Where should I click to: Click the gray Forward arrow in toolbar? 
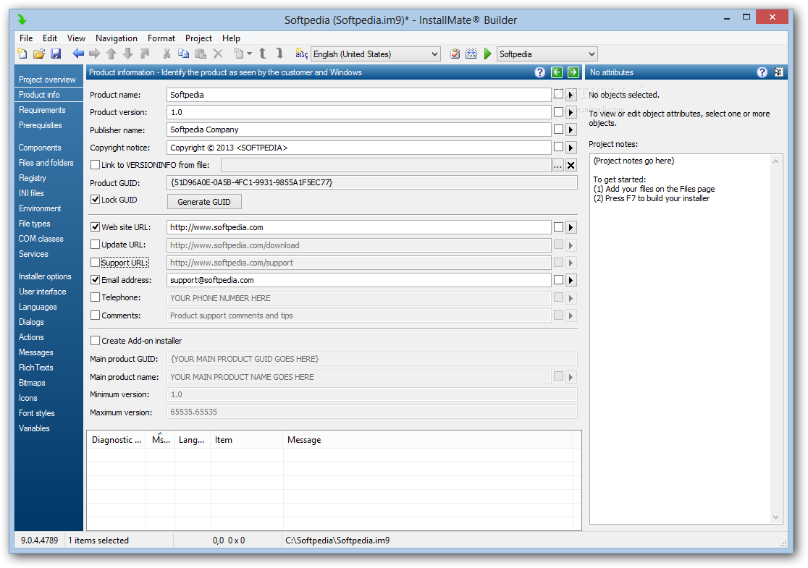[95, 54]
